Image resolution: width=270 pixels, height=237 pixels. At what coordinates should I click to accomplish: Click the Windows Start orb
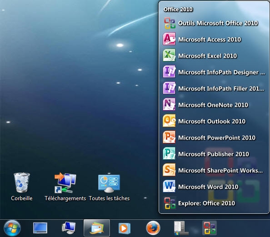(x=12, y=228)
